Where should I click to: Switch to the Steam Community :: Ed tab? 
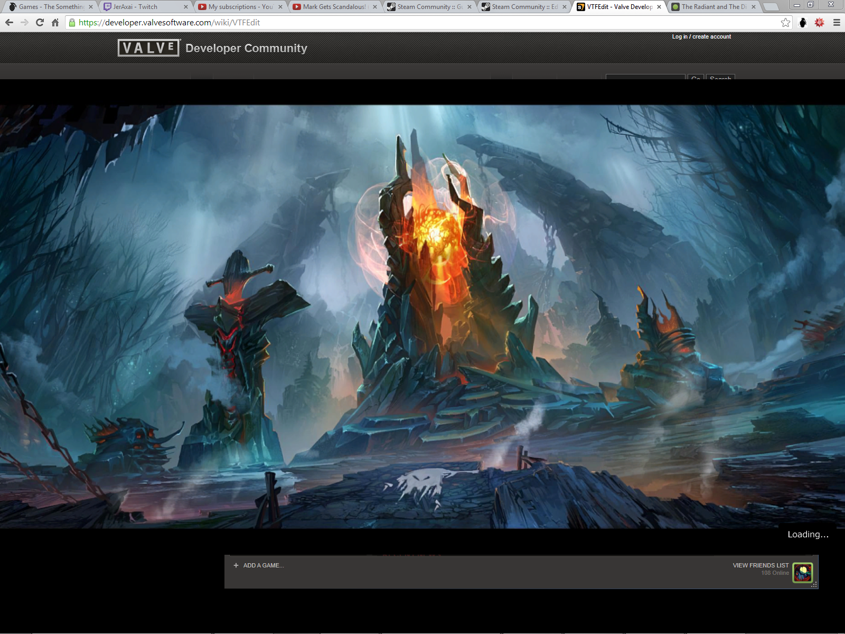coord(524,7)
